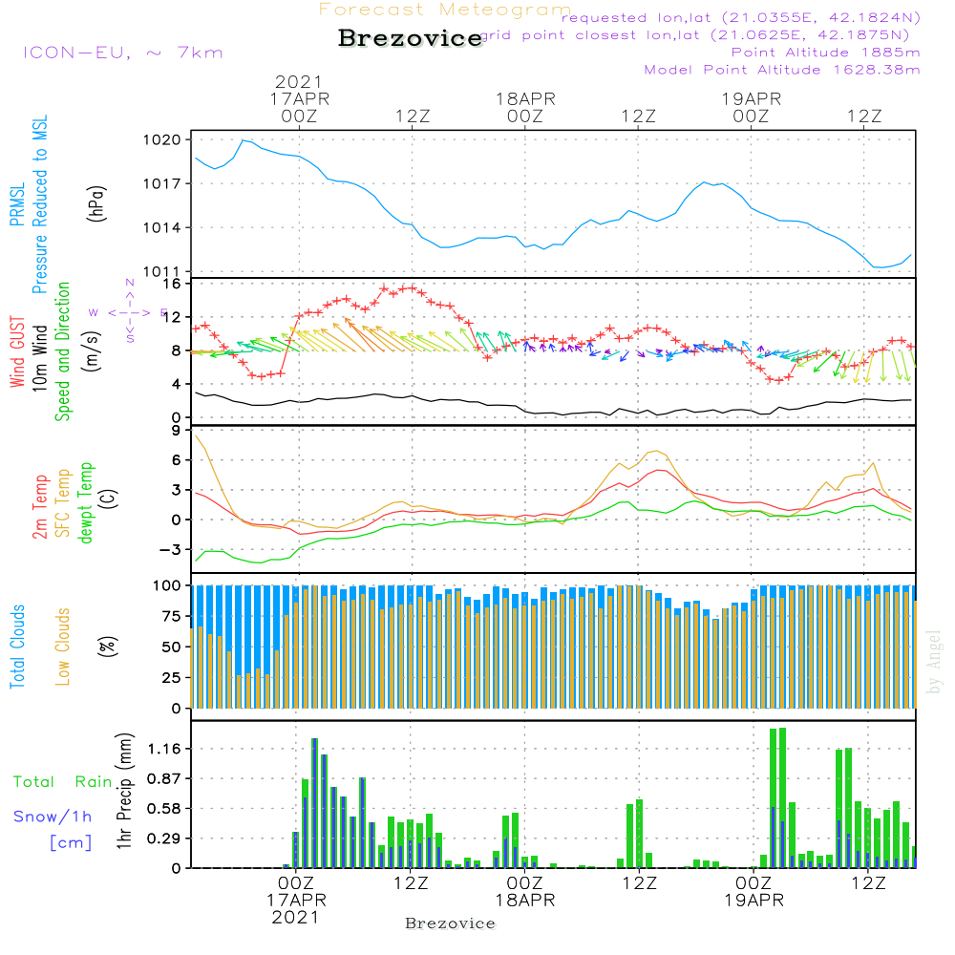The height and width of the screenshot is (955, 955).
Task: Click the green 'dewpt Temp' label
Action: click(85, 502)
